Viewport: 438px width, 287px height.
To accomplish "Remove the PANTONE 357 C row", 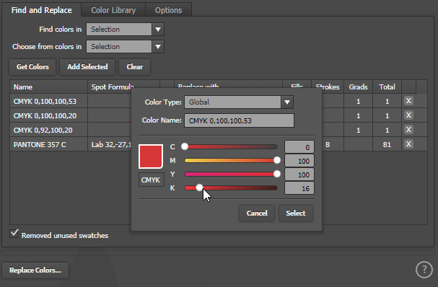I will [408, 144].
